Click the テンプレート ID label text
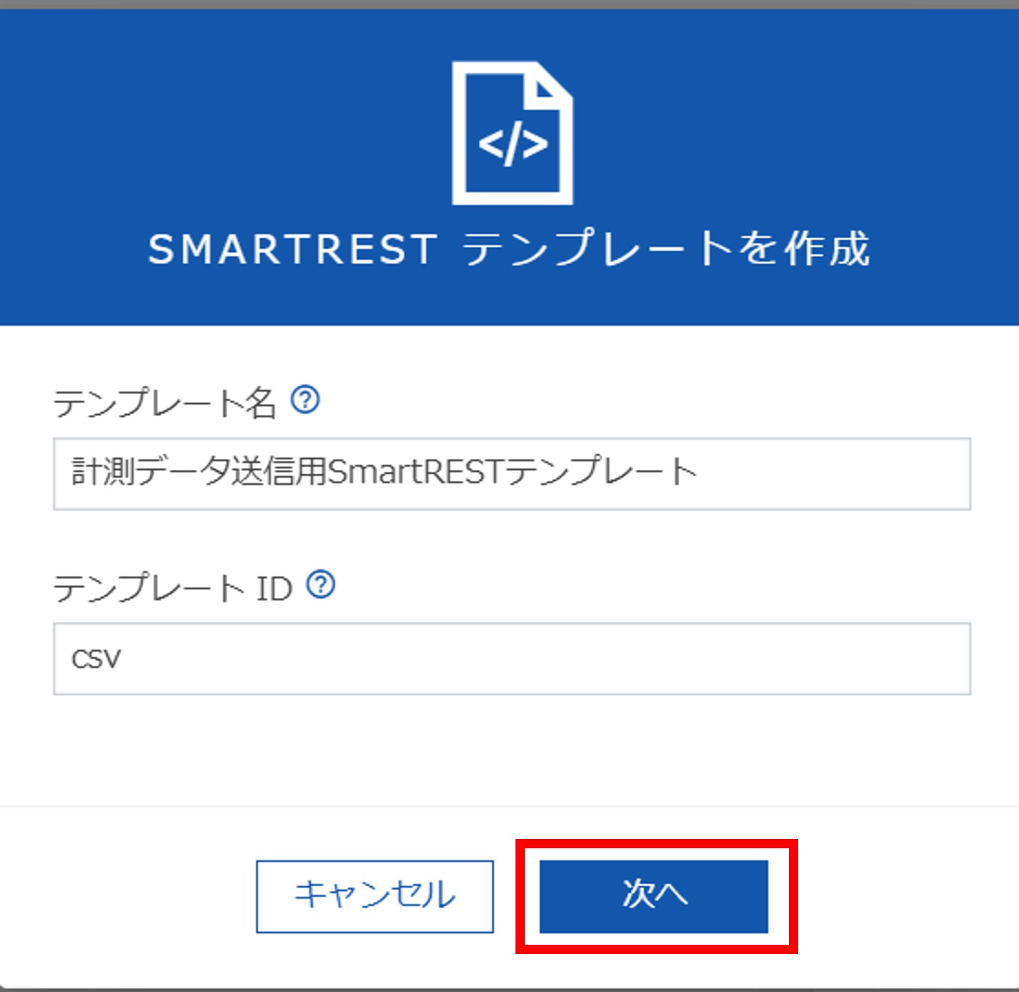The height and width of the screenshot is (992, 1019). [x=173, y=587]
